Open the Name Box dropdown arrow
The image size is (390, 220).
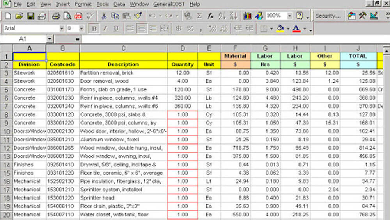[50, 39]
